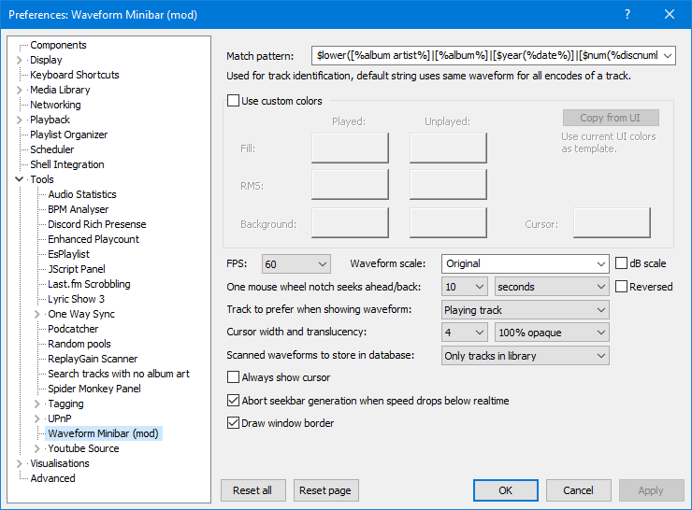This screenshot has width=692, height=510.
Task: Select Keyboard Shortcuts in the tree
Action: click(75, 75)
